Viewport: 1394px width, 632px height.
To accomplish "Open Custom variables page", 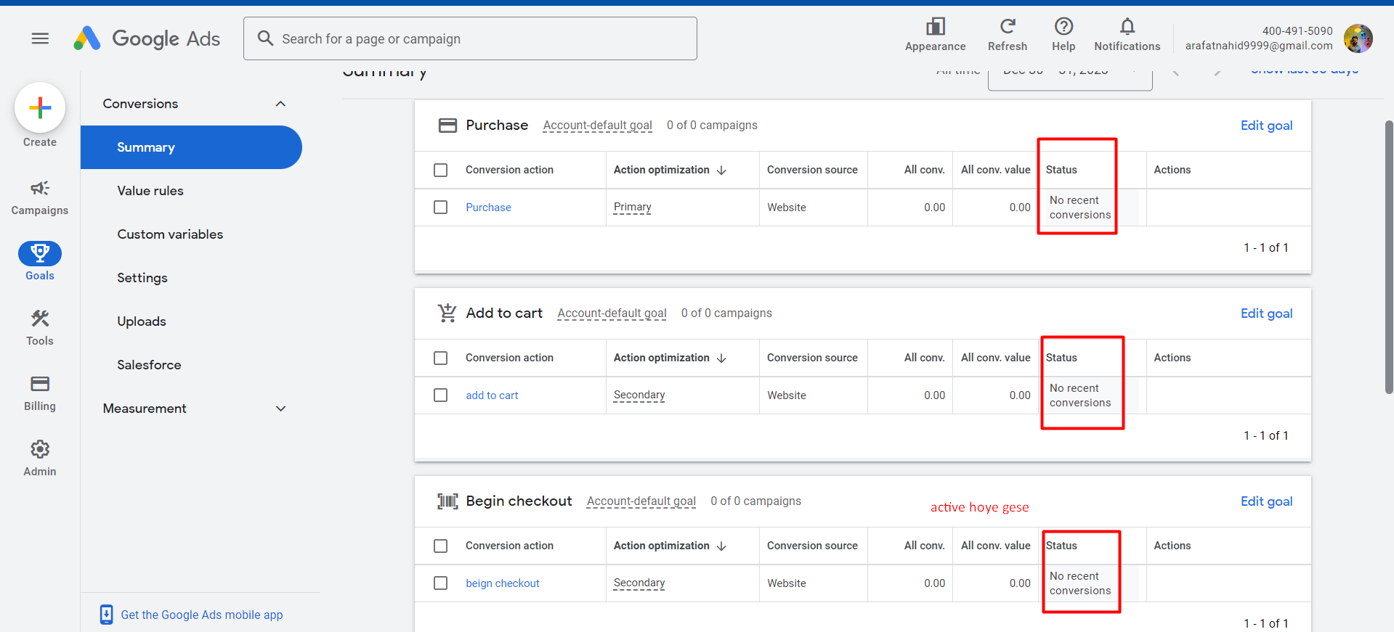I will click(x=170, y=234).
